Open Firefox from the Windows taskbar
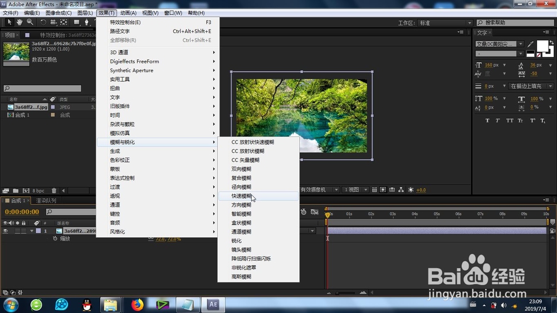Screen dimensions: 557x313 coord(137,305)
